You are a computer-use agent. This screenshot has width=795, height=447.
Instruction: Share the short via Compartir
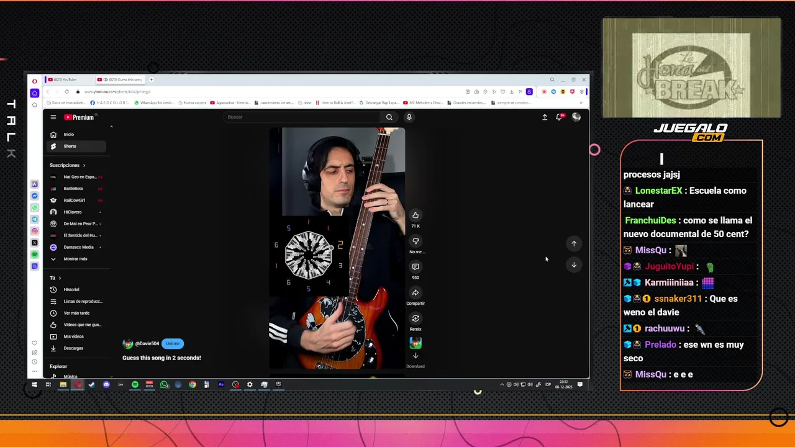coord(416,292)
